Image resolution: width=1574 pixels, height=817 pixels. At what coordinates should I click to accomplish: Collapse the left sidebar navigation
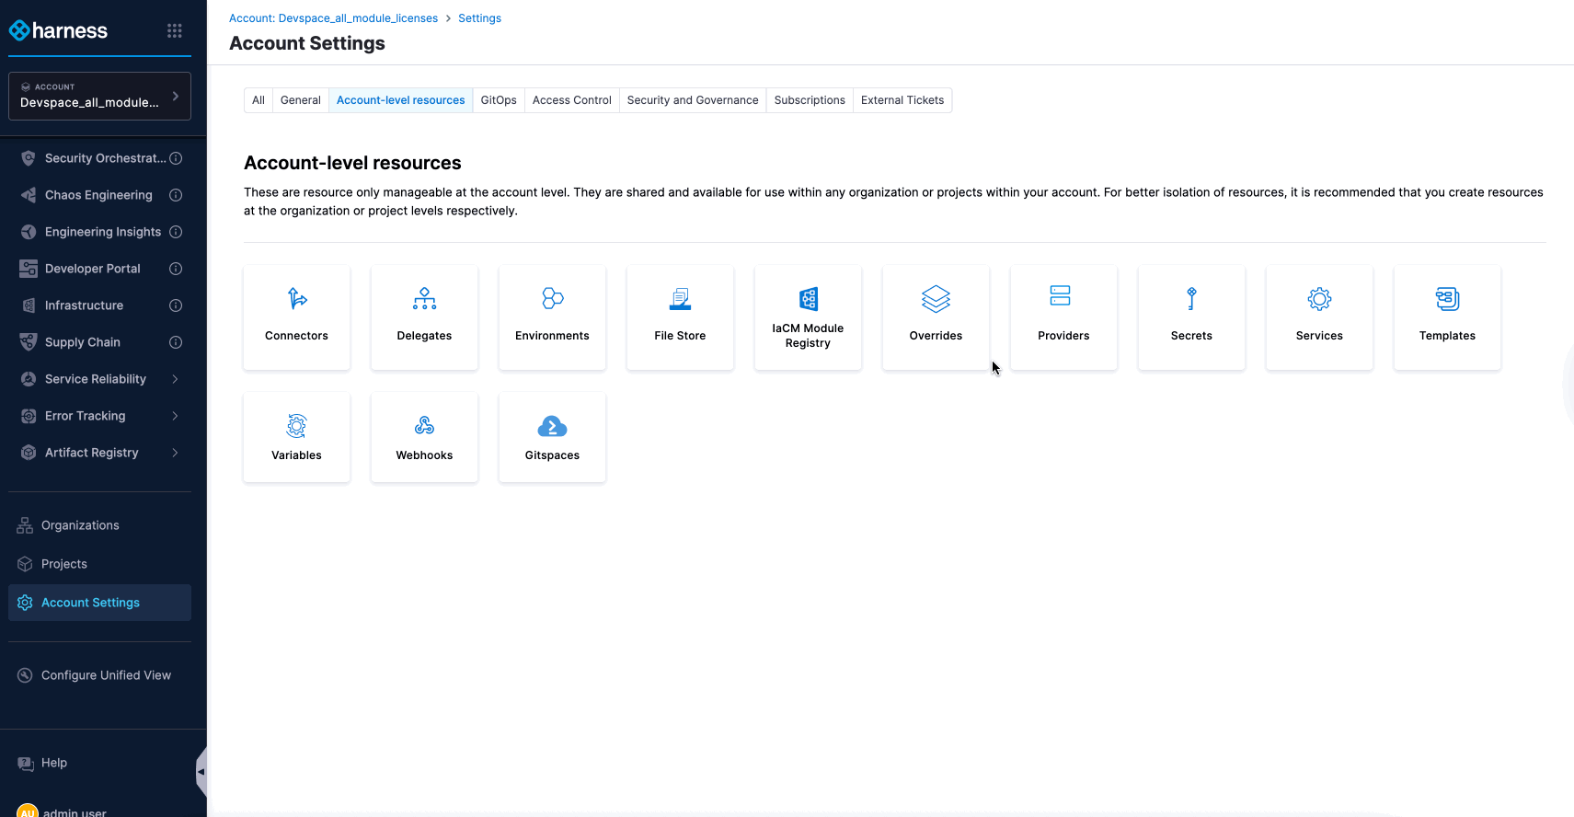[201, 771]
